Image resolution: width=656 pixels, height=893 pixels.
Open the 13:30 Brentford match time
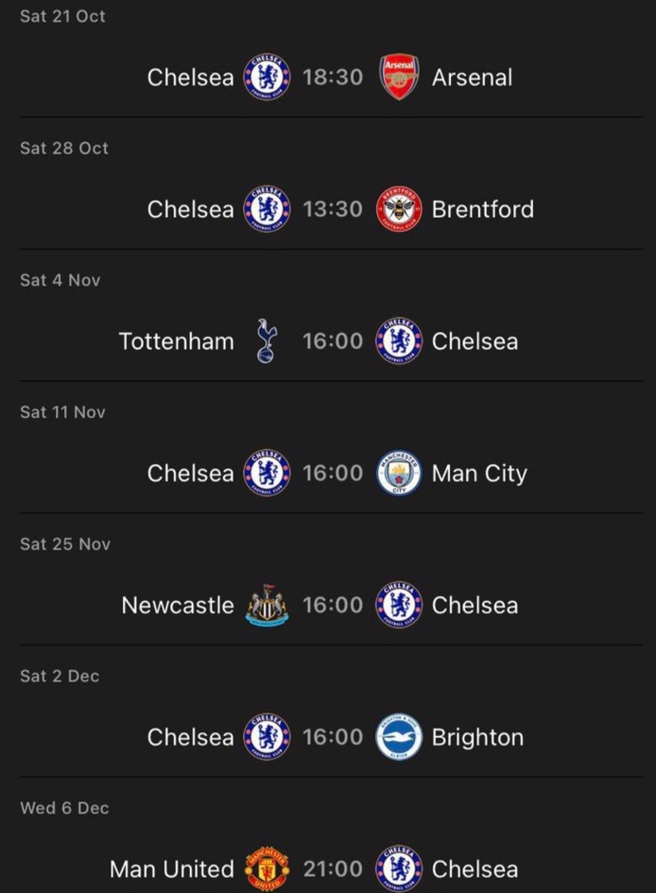pos(332,209)
